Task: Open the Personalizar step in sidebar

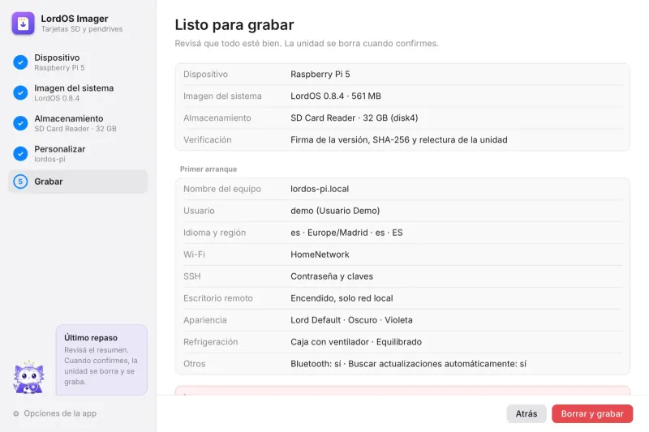Action: (78, 154)
